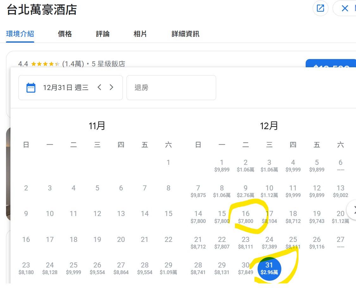This screenshot has width=356, height=288.
Task: Click the calendar icon in check-in field
Action: tap(31, 87)
